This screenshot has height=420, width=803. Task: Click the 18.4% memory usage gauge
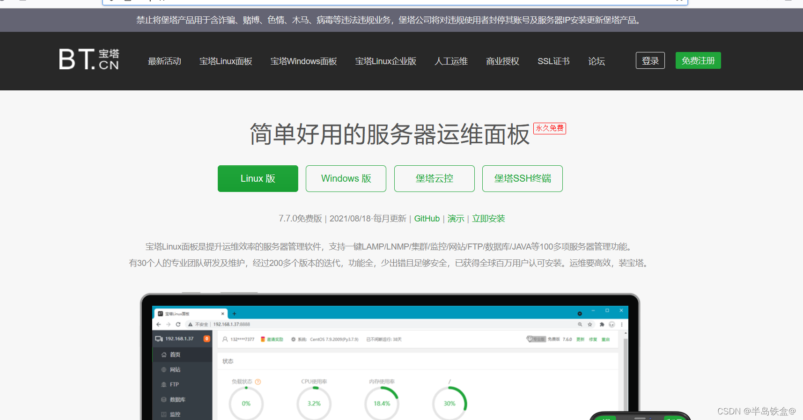[x=382, y=404]
